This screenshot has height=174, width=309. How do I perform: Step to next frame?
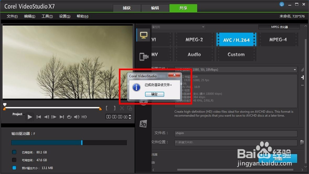click(x=54, y=117)
